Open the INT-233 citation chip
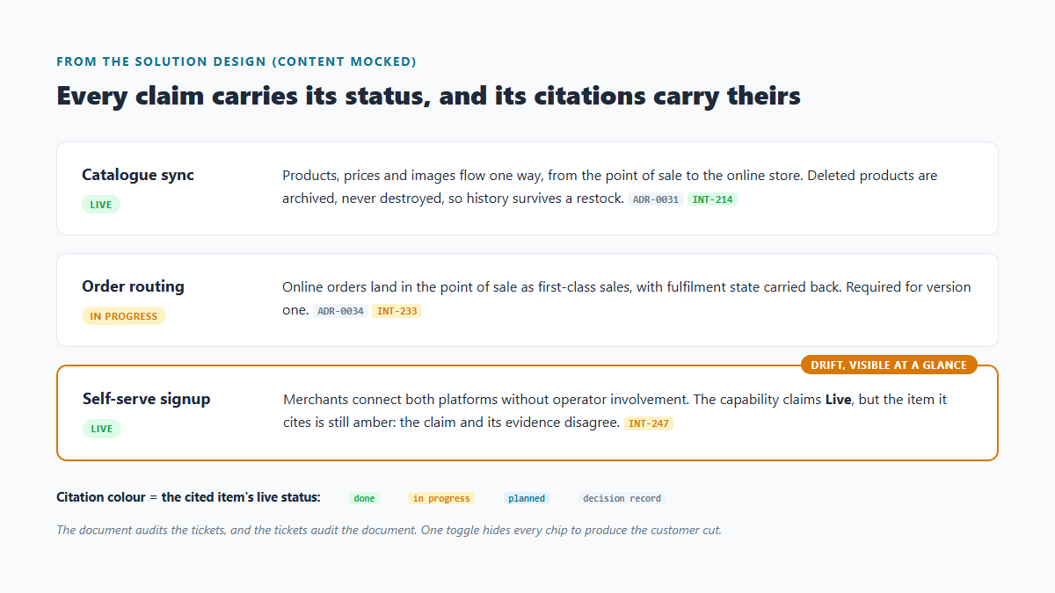This screenshot has height=593, width=1055. (x=397, y=311)
